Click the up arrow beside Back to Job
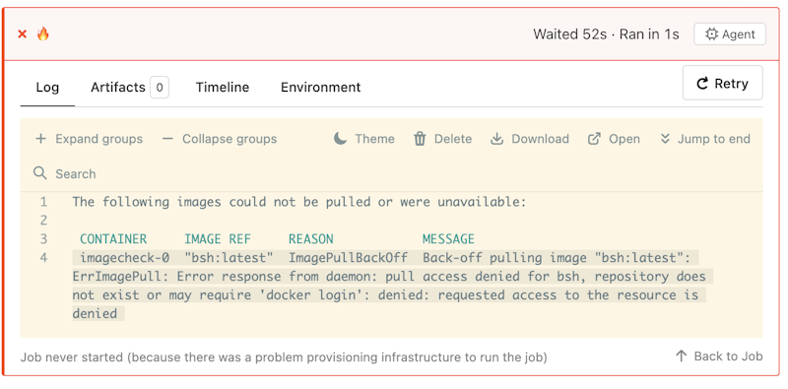 click(x=681, y=357)
